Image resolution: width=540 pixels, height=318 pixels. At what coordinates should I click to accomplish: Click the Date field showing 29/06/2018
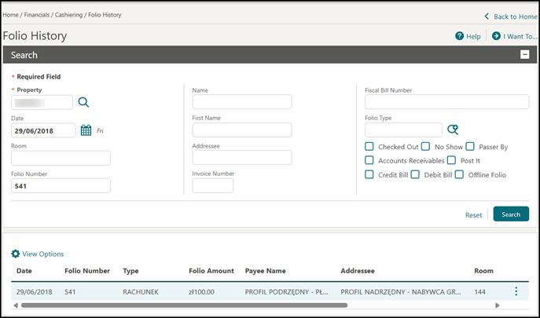(x=43, y=131)
